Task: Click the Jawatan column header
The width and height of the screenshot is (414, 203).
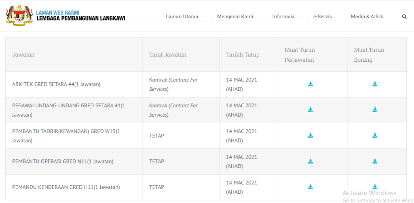Action: point(23,55)
